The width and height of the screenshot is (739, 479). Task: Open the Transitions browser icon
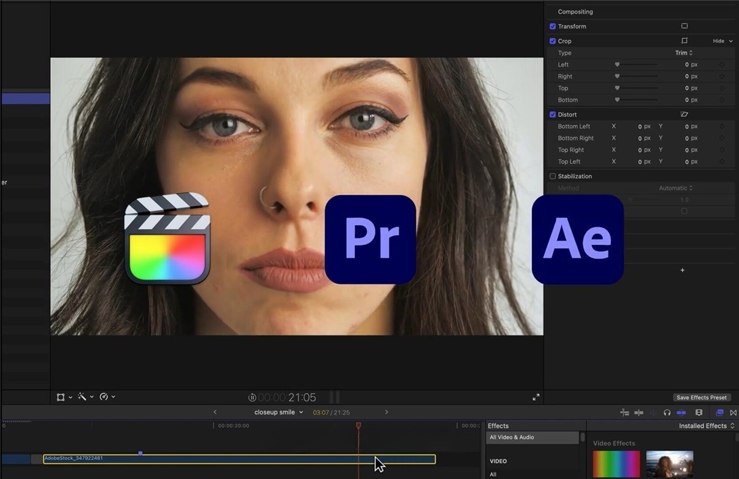(x=733, y=413)
